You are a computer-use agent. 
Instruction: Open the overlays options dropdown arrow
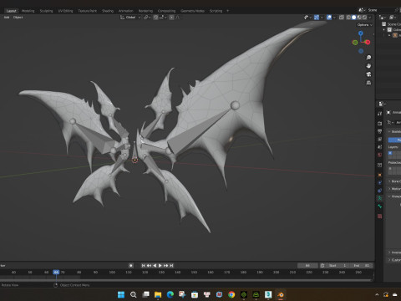coord(334,18)
